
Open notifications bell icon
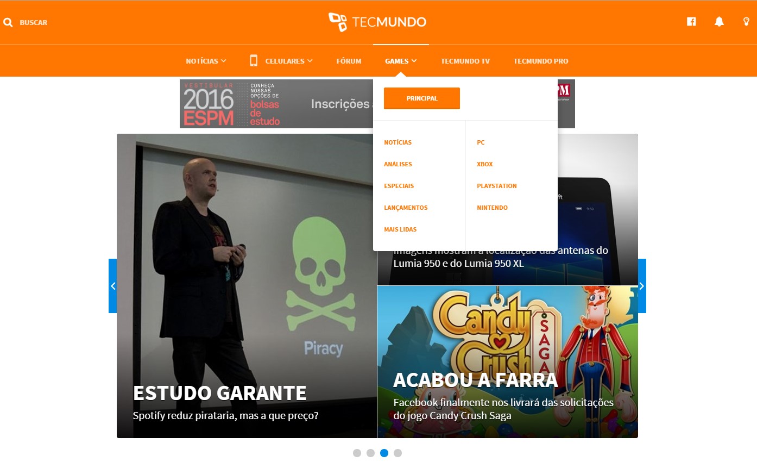click(x=719, y=22)
